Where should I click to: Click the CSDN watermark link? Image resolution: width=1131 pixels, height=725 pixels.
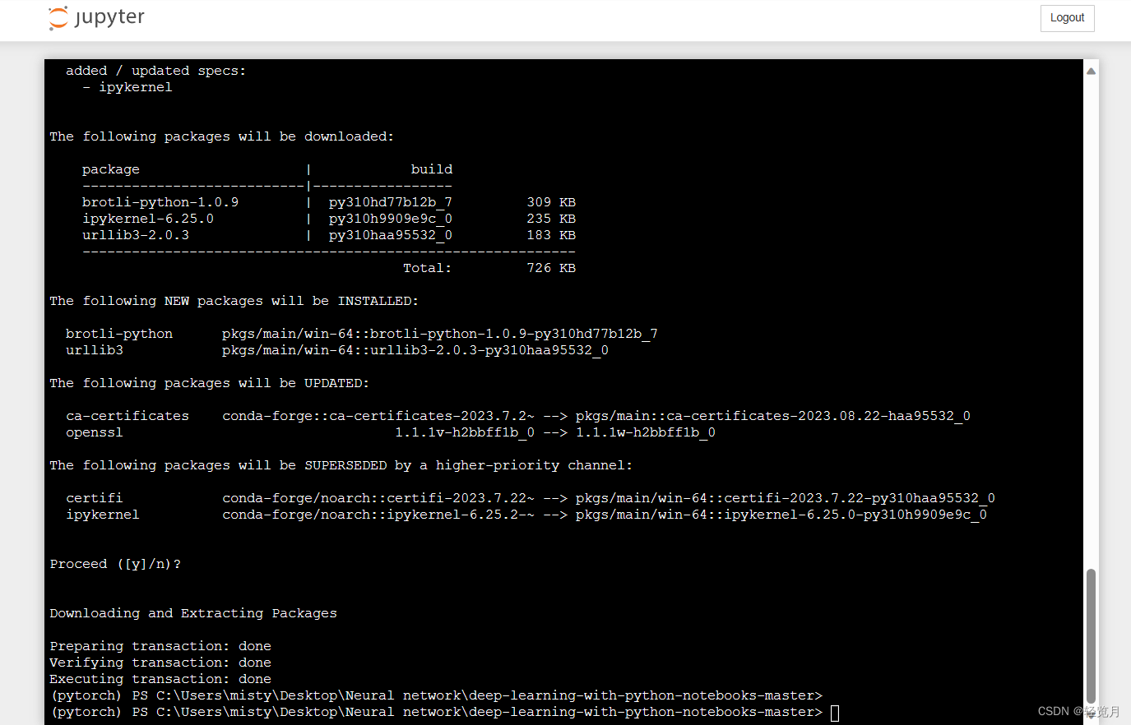(1076, 710)
